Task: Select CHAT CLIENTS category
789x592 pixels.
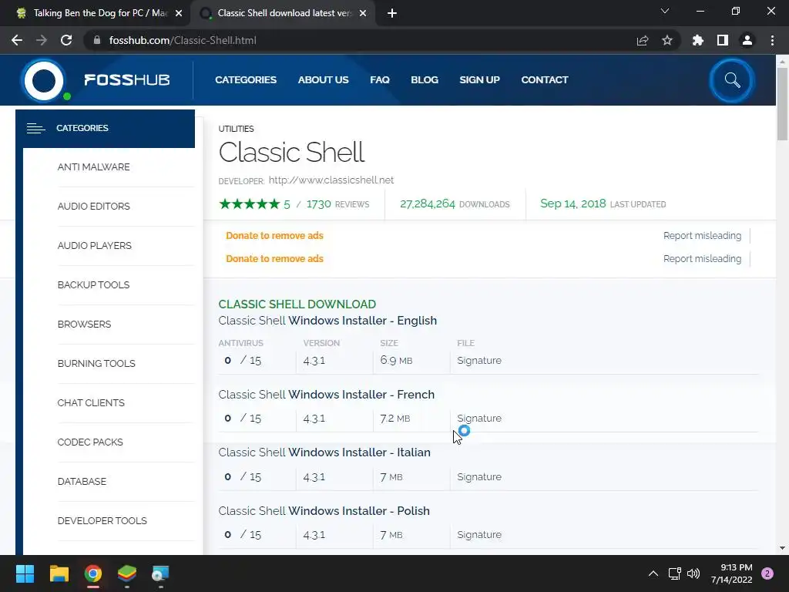Action: 91,402
